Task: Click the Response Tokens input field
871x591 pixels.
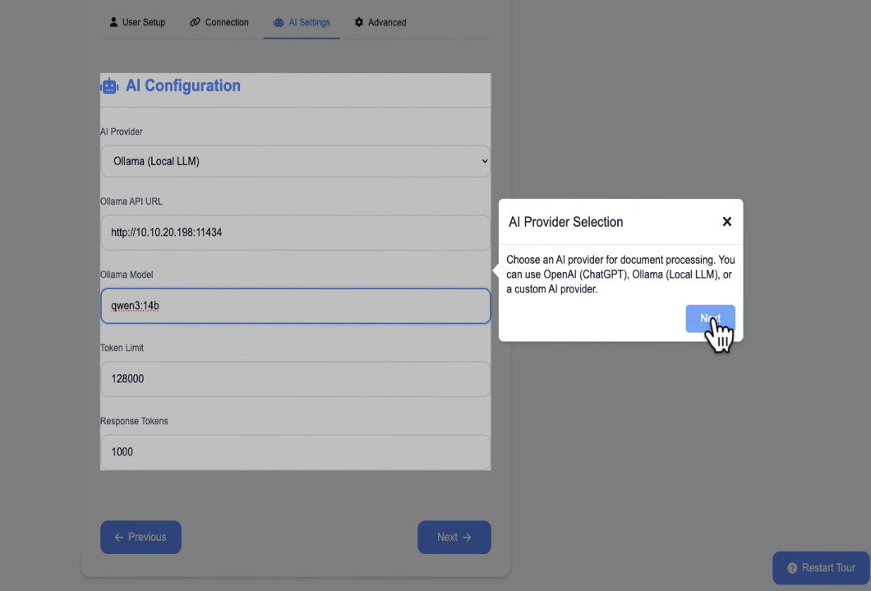Action: (x=295, y=452)
